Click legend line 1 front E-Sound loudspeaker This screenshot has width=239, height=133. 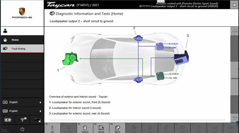point(80,102)
